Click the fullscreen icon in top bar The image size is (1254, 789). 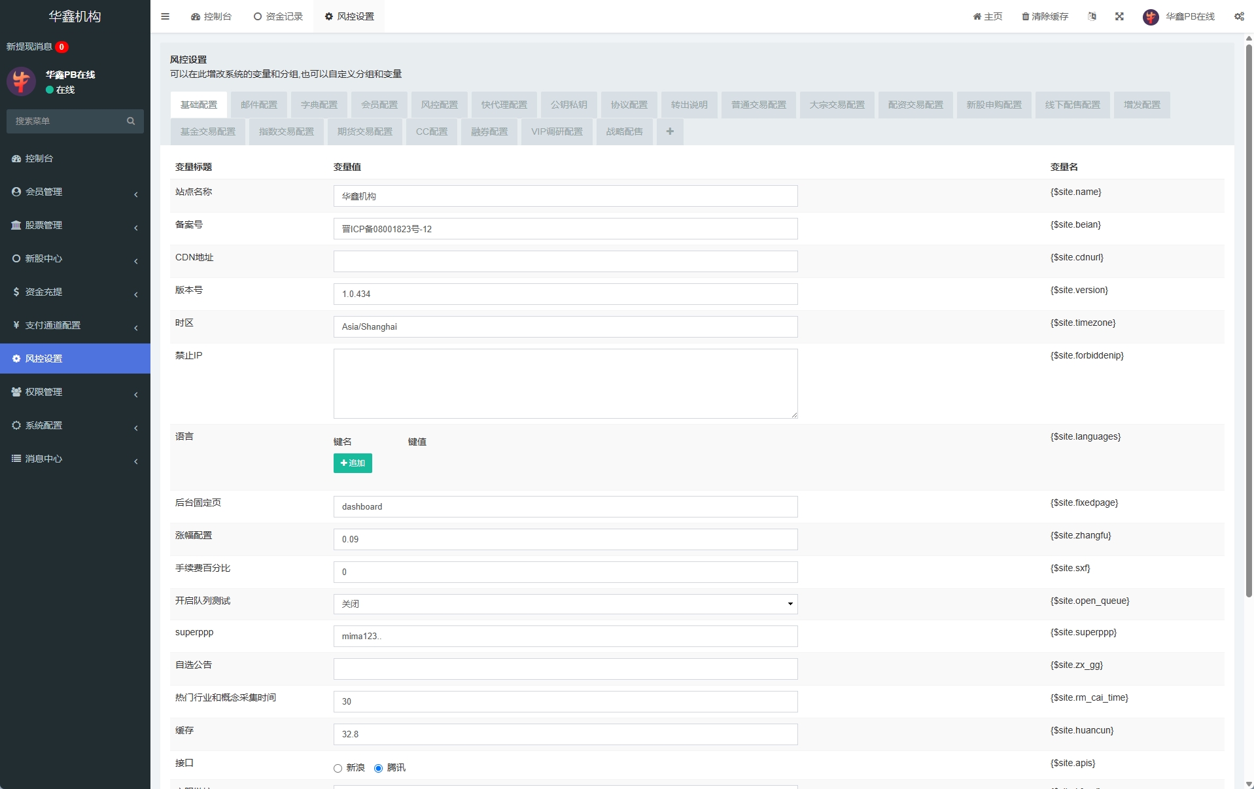[1119, 16]
